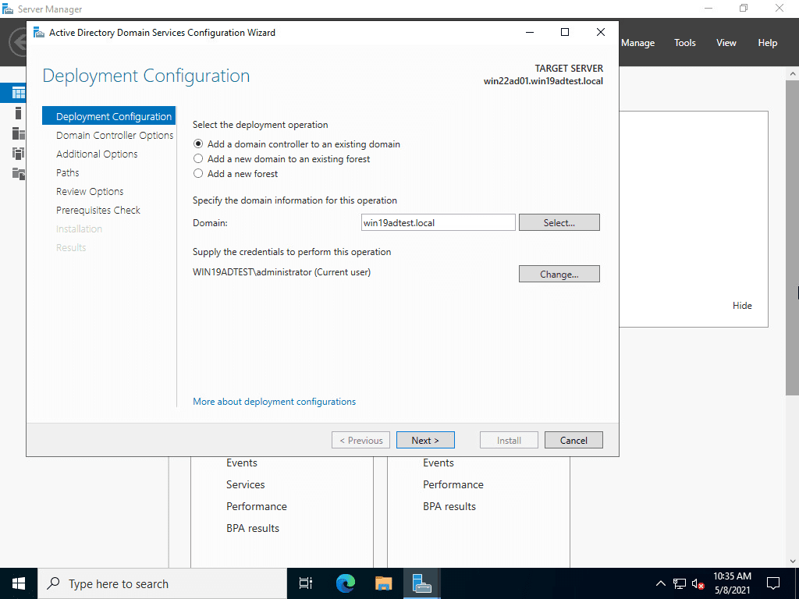Open the 'More about deployment configurations' link

coord(274,401)
